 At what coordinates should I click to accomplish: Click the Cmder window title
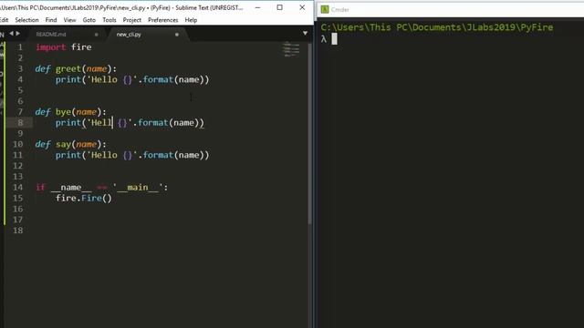click(339, 10)
